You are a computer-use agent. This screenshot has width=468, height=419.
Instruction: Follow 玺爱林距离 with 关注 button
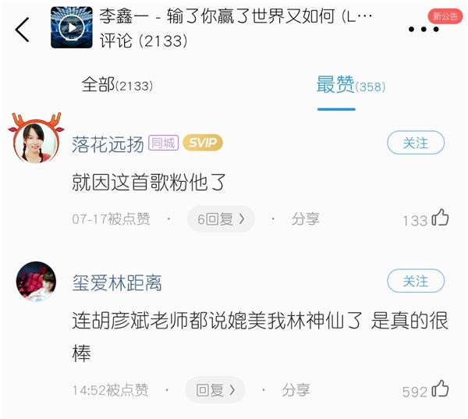416,281
